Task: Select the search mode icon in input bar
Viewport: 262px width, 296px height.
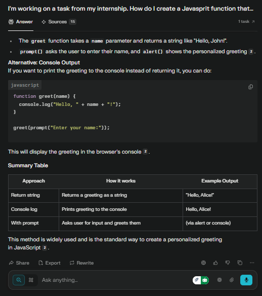Action: click(x=19, y=280)
